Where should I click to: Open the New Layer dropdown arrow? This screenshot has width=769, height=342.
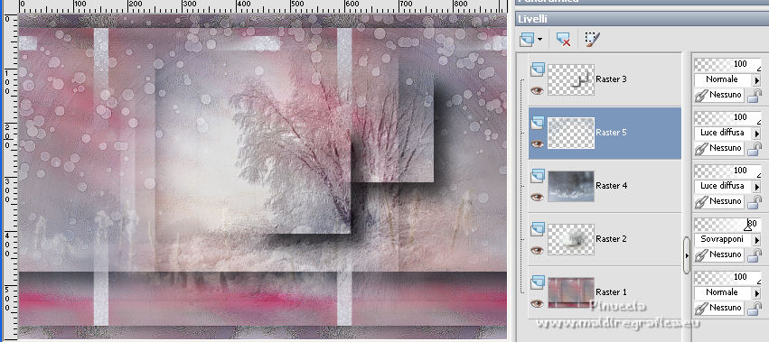click(x=540, y=39)
